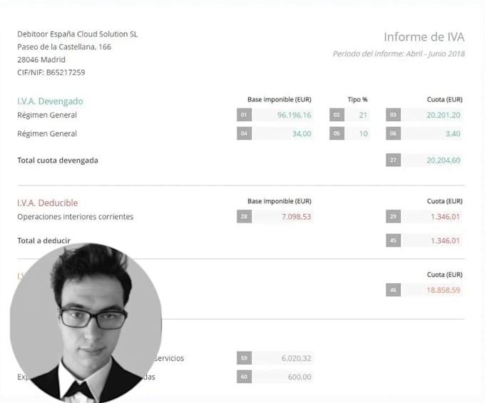
Task: Select the 10 tipo percentage value
Action: tap(363, 133)
